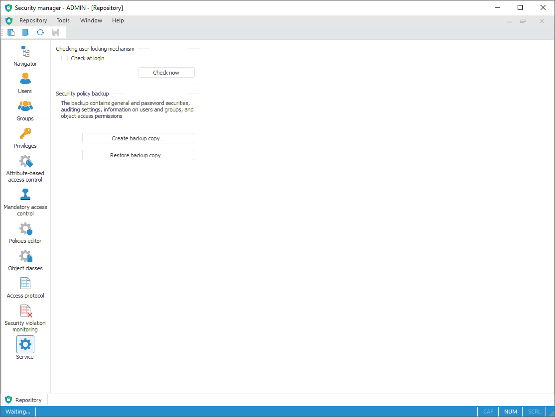
Task: Open the Access protocol section
Action: coord(25,288)
